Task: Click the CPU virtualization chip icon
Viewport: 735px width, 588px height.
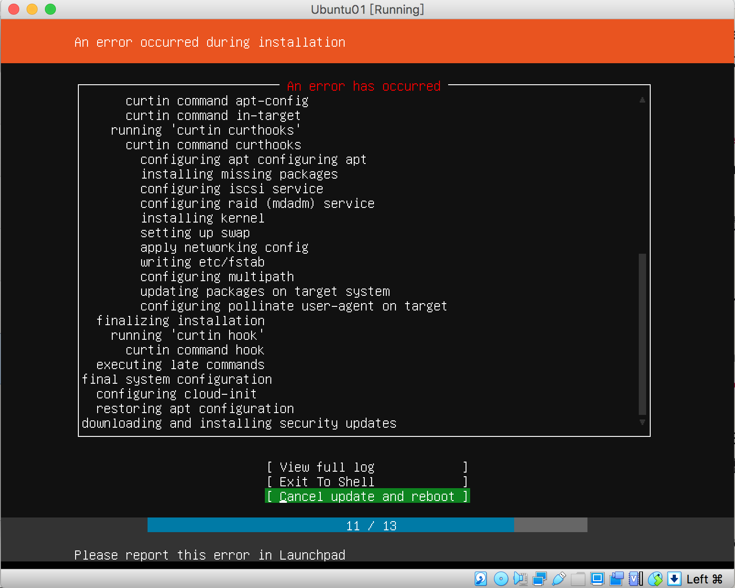Action: tap(636, 579)
